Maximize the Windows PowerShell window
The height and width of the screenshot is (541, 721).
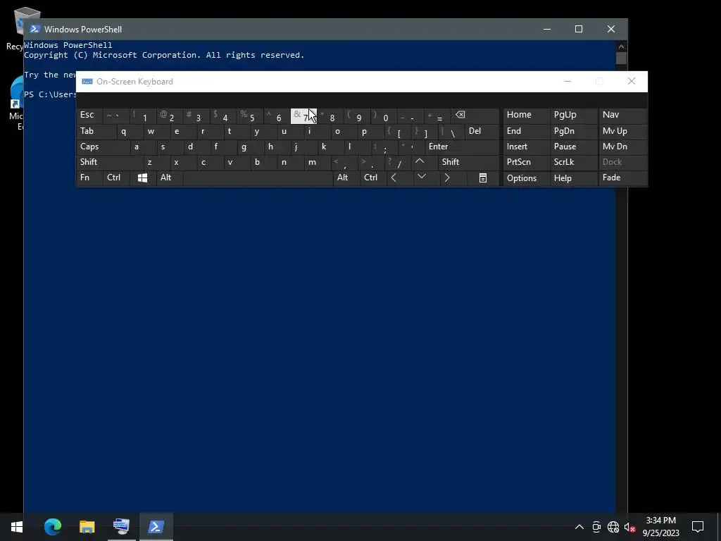(x=579, y=29)
